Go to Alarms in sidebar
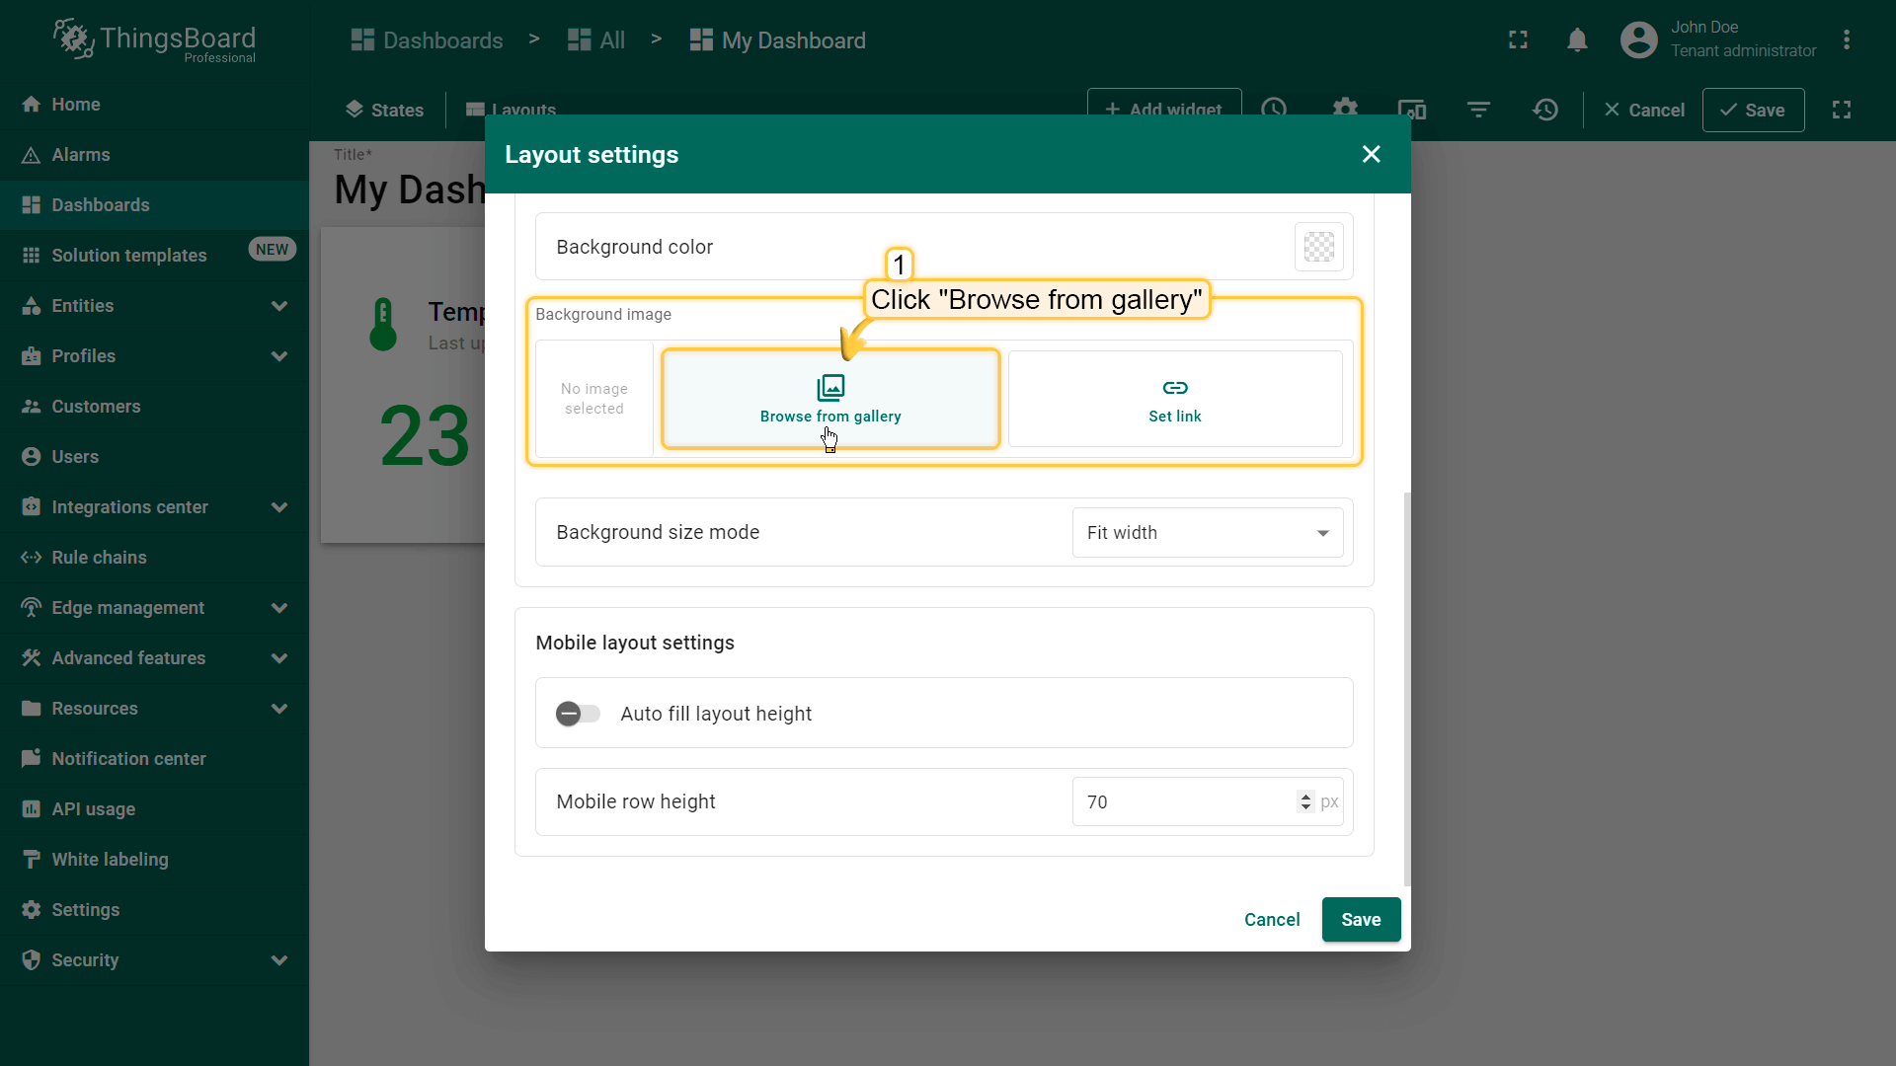 pos(81,155)
